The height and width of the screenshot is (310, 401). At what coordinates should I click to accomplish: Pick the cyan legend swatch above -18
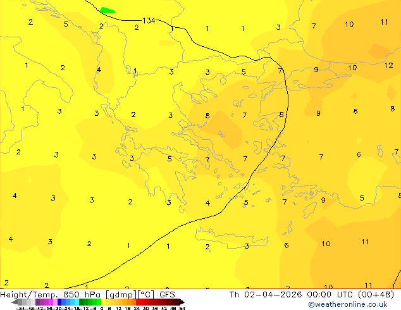77,302
